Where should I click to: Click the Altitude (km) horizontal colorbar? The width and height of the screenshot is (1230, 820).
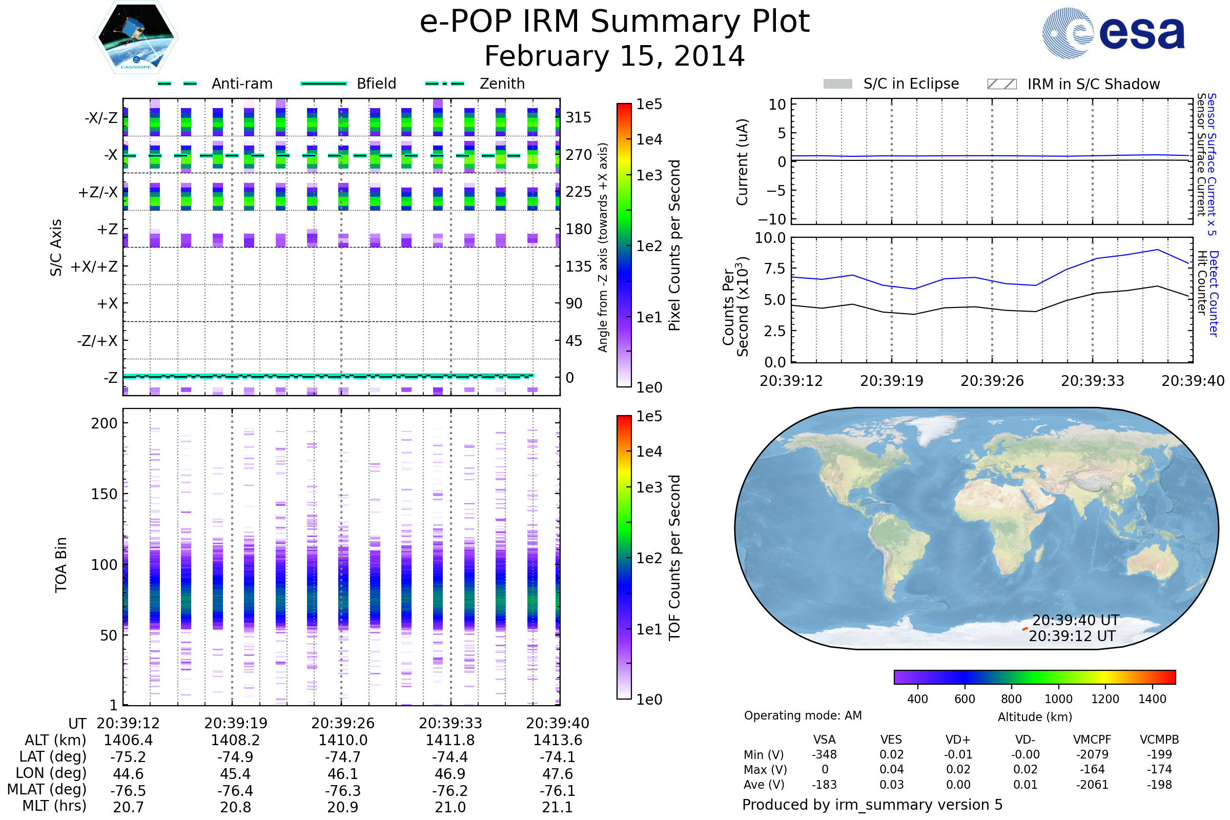tap(1034, 676)
